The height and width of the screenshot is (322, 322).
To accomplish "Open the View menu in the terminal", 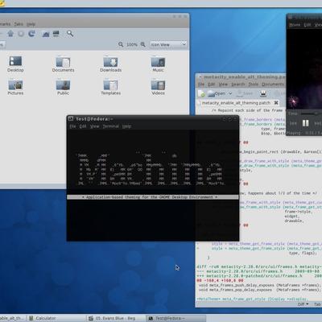I will (x=94, y=126).
